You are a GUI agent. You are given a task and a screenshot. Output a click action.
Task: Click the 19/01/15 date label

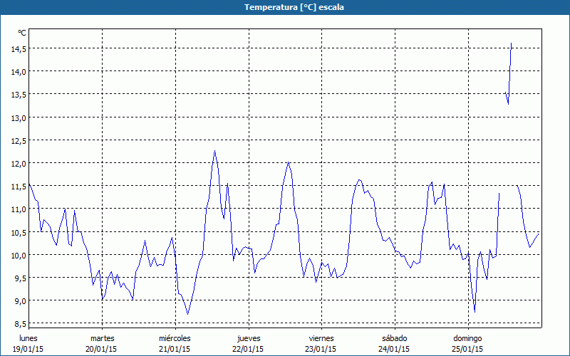point(28,349)
